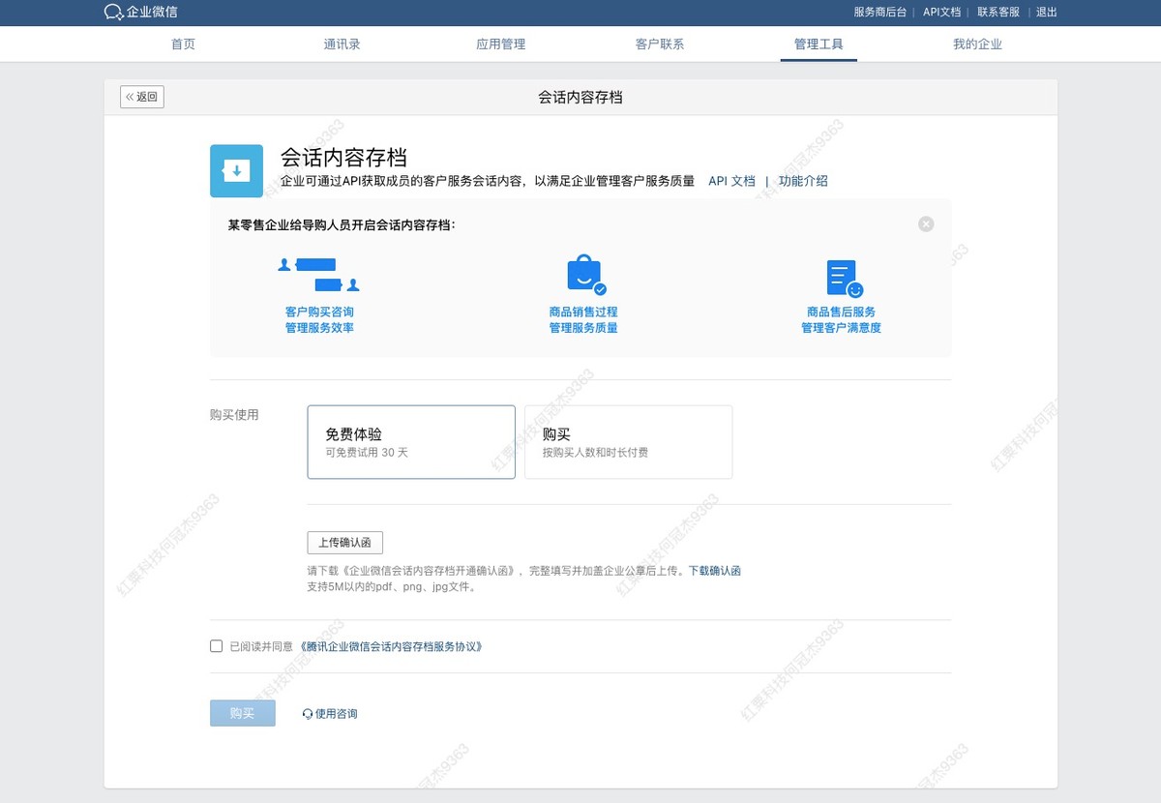The width and height of the screenshot is (1161, 803).
Task: Click the 上传确认函 upload button
Action: tap(343, 542)
